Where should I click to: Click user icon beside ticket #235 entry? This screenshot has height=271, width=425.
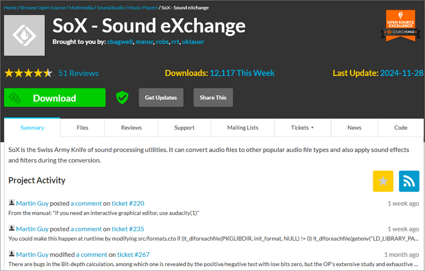pos(12,228)
